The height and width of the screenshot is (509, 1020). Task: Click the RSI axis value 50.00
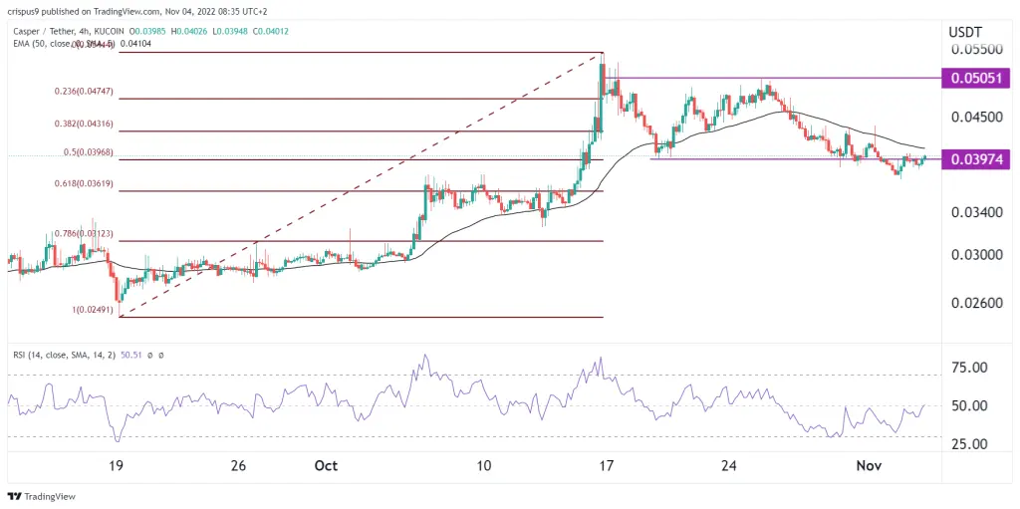point(970,406)
